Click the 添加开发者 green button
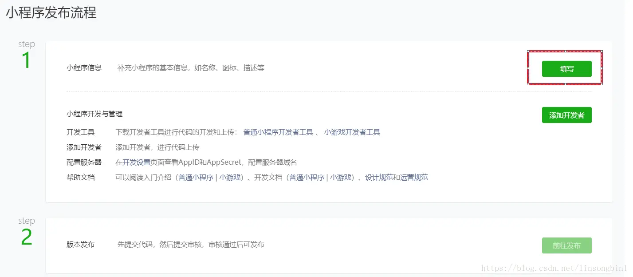The image size is (633, 277). (x=566, y=115)
